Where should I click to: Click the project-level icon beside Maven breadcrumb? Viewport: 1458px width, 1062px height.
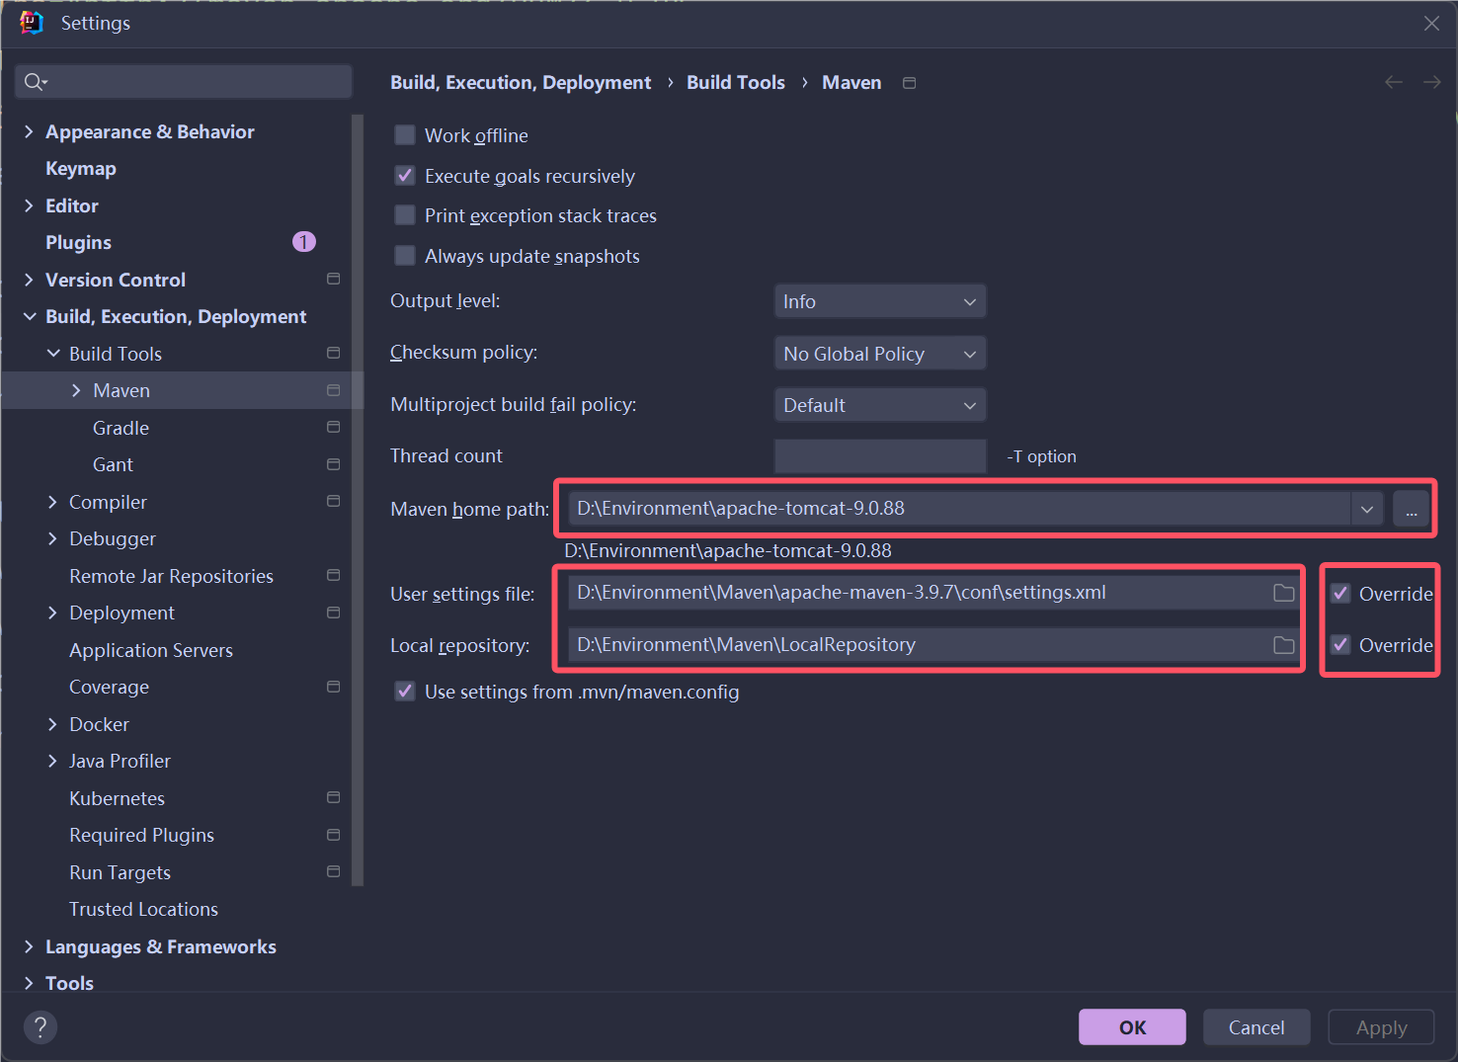[910, 83]
